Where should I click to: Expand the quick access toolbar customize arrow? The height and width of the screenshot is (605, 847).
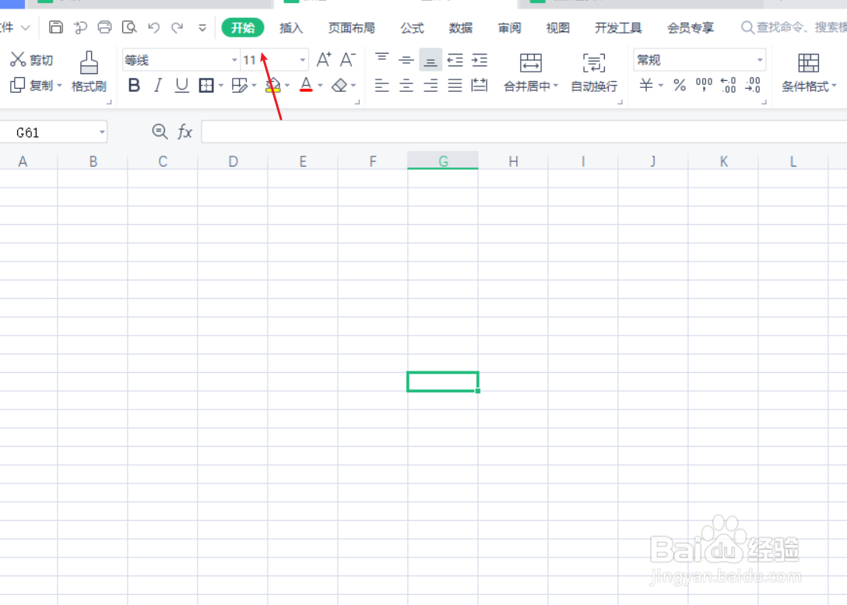pos(202,27)
